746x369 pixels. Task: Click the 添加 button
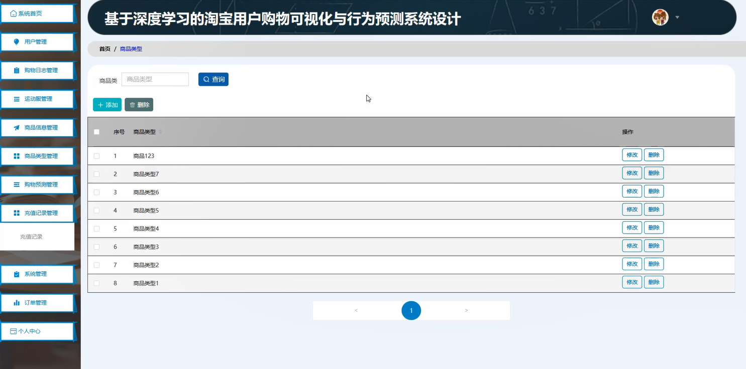point(107,105)
